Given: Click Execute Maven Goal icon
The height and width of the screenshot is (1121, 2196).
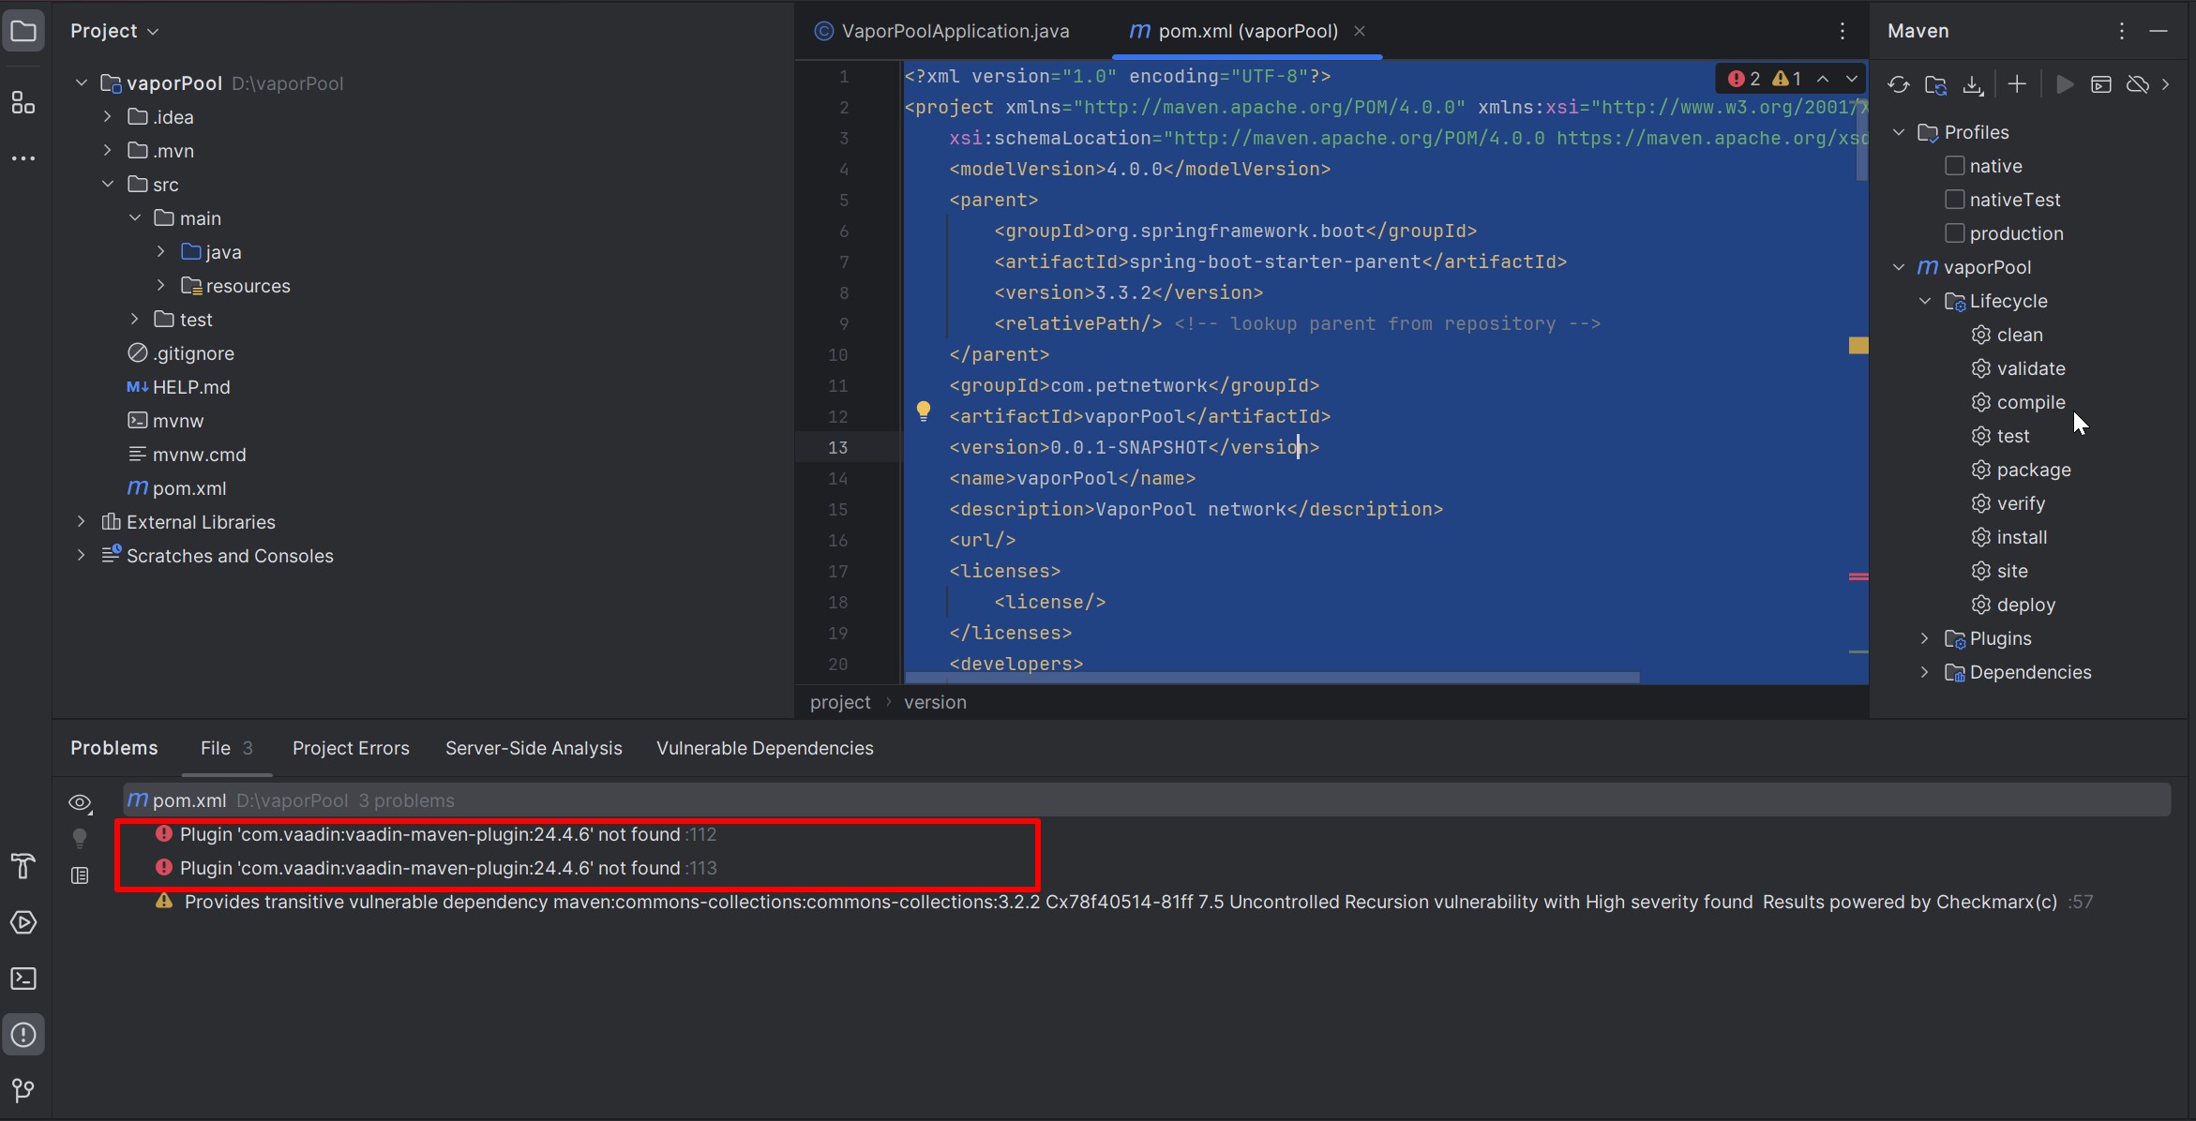Looking at the screenshot, I should point(2101,85).
